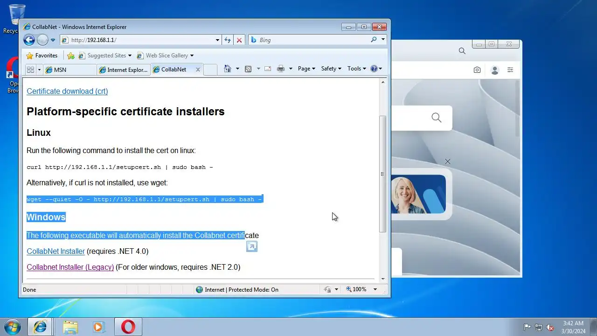Open the Certificate download (crt) link
Screen dimensions: 597x336
coord(67,91)
